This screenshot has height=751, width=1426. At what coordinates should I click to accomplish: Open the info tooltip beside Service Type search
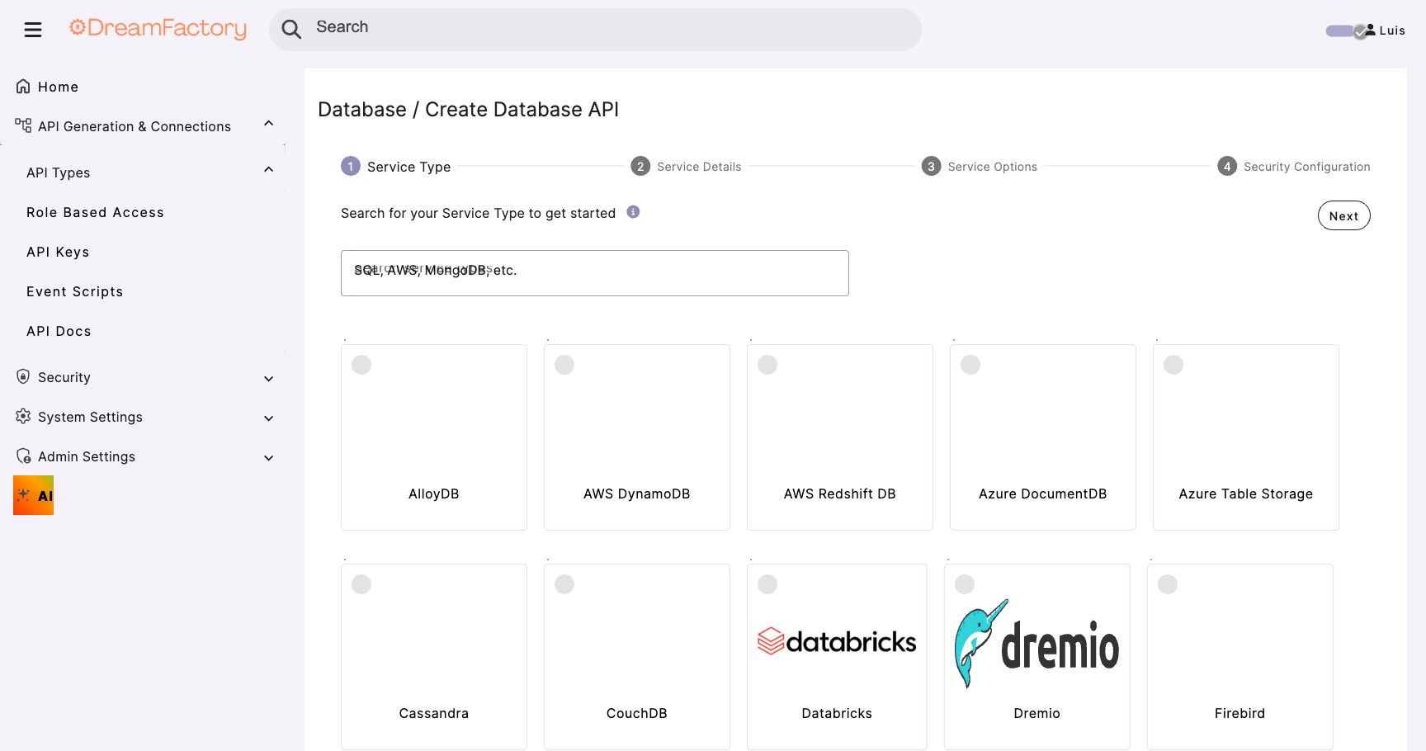click(x=633, y=211)
